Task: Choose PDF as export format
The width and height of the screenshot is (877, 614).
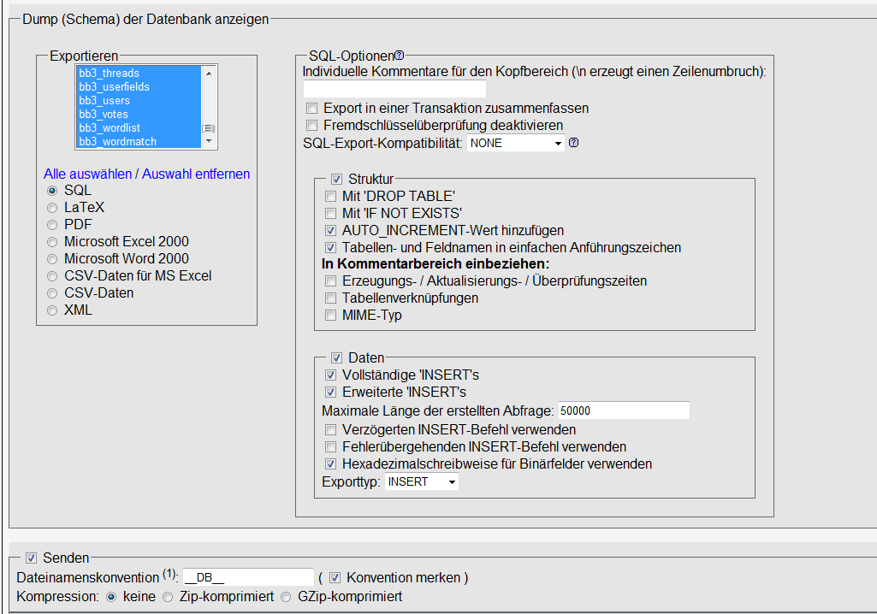Action: point(53,225)
